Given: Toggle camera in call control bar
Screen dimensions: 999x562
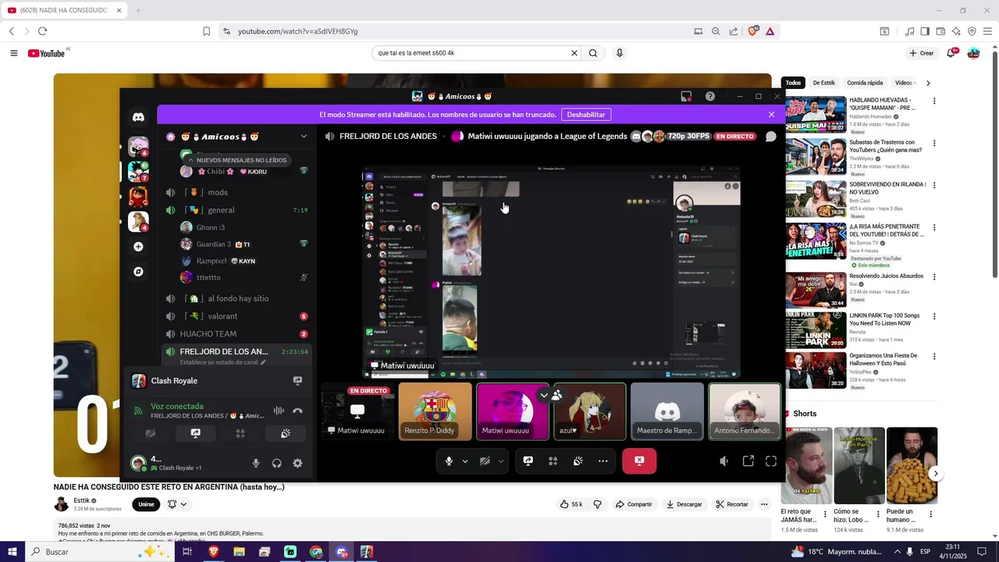Looking at the screenshot, I should coord(485,461).
